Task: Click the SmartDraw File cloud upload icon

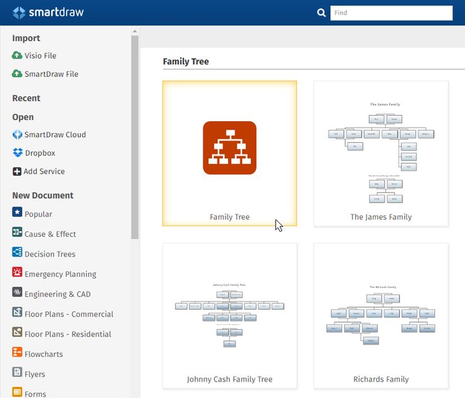Action: 17,73
